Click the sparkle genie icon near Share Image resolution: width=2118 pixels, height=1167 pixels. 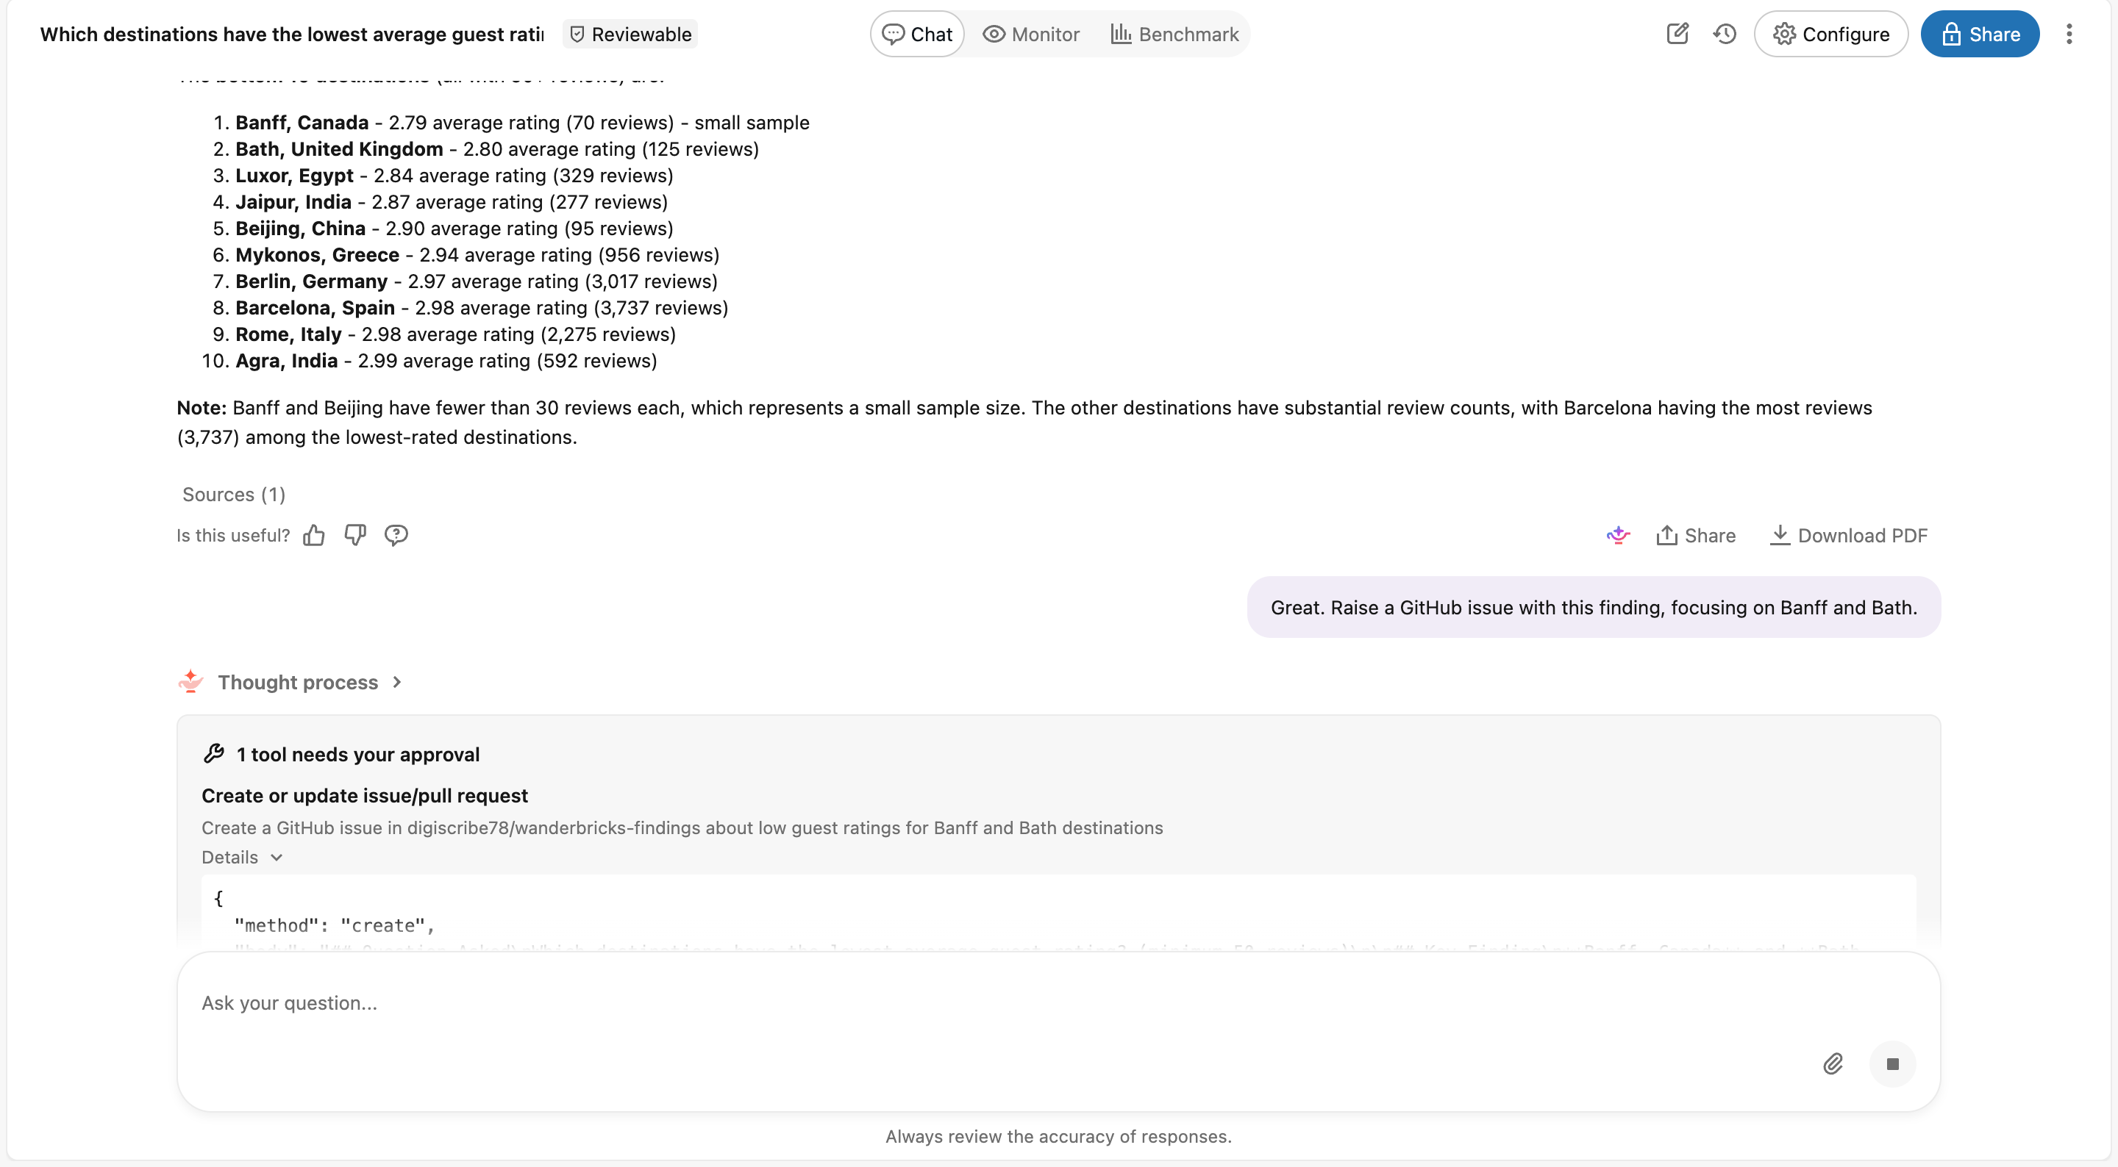click(x=1618, y=535)
